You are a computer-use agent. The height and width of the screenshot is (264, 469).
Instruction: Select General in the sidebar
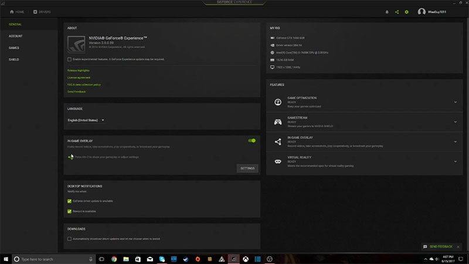click(15, 24)
